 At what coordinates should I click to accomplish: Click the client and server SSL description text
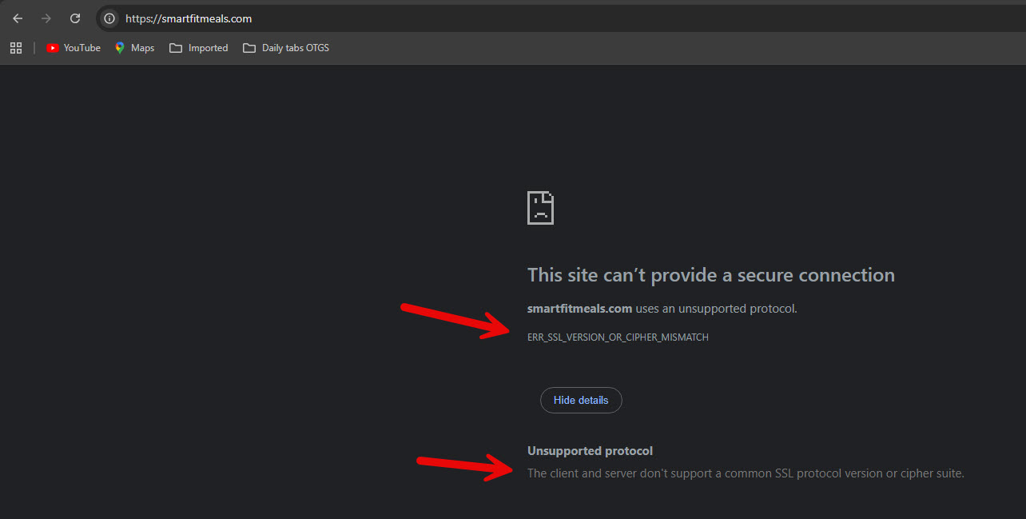click(x=746, y=473)
